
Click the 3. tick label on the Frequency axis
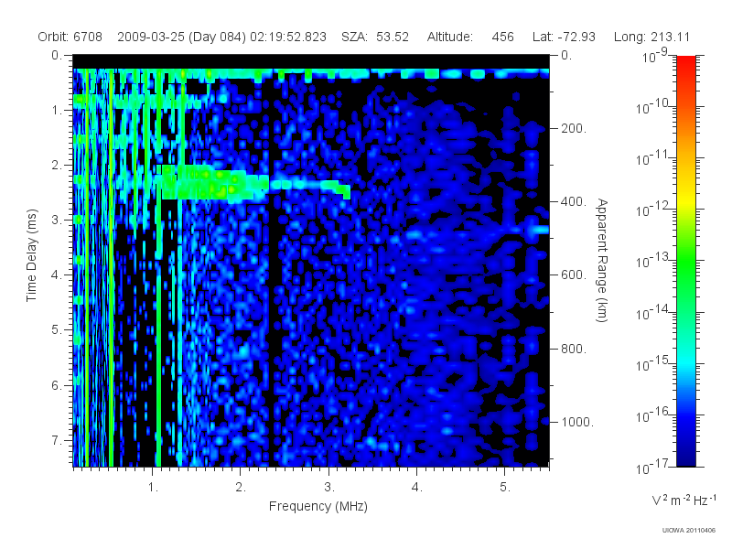pos(329,487)
